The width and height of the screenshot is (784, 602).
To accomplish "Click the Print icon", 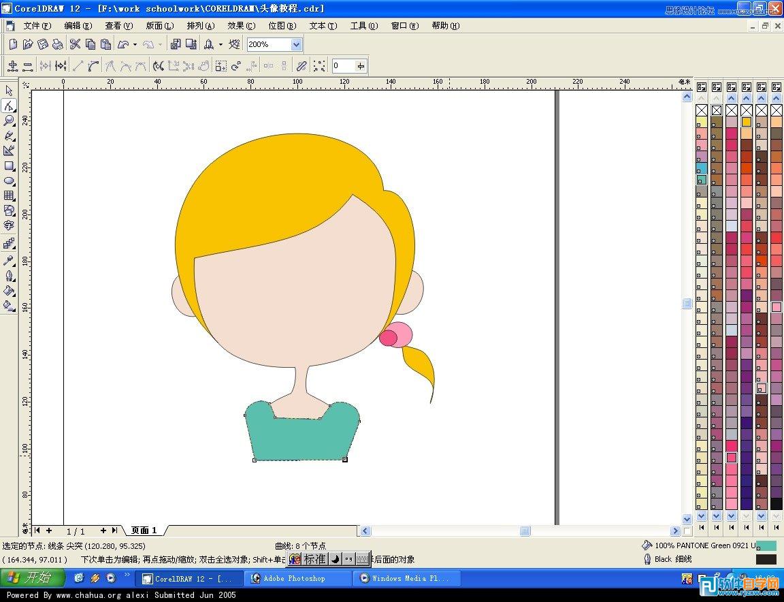I will [x=58, y=44].
